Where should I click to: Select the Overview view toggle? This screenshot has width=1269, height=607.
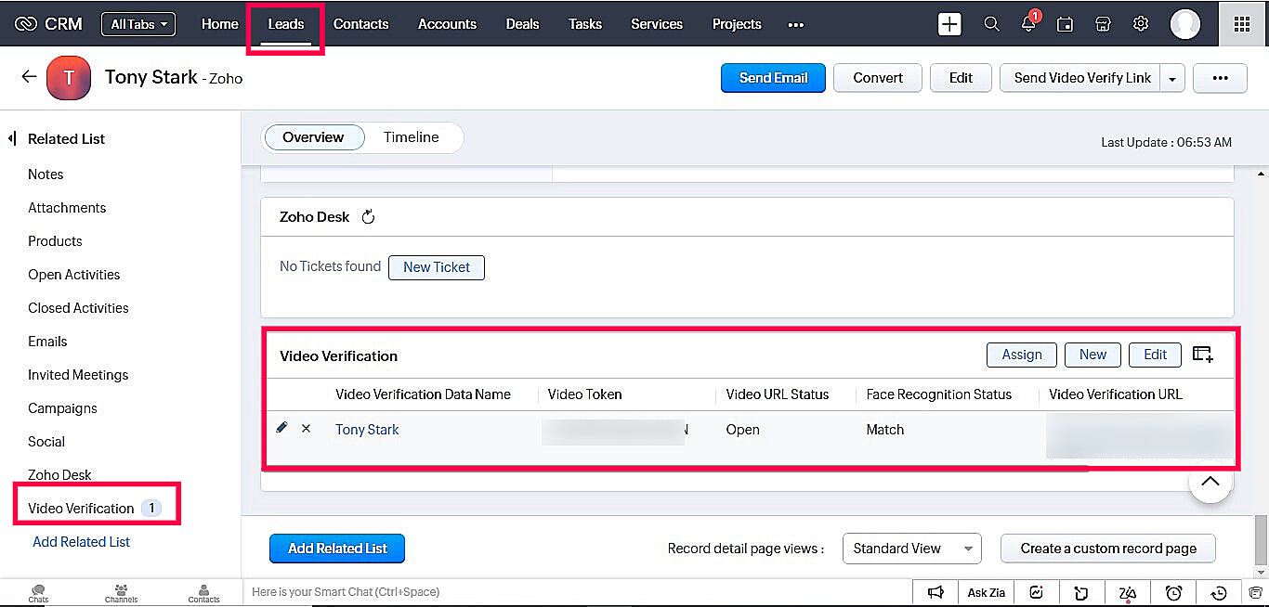click(x=313, y=137)
